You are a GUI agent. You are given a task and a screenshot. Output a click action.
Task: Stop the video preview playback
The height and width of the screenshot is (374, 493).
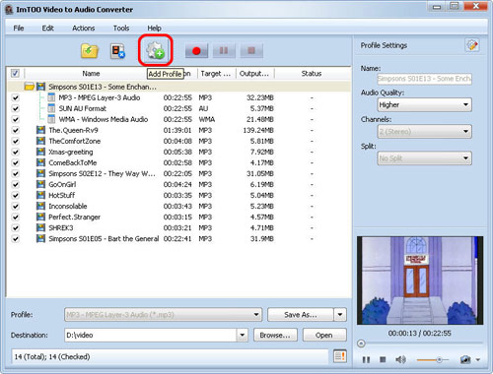click(383, 360)
